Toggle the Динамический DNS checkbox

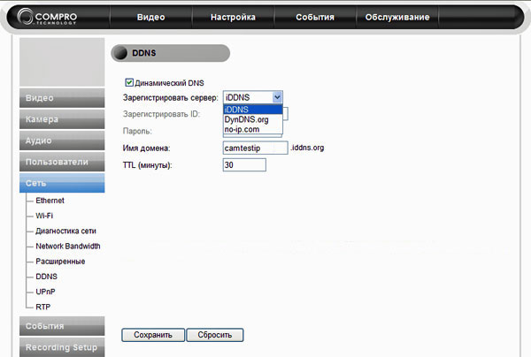pos(129,82)
